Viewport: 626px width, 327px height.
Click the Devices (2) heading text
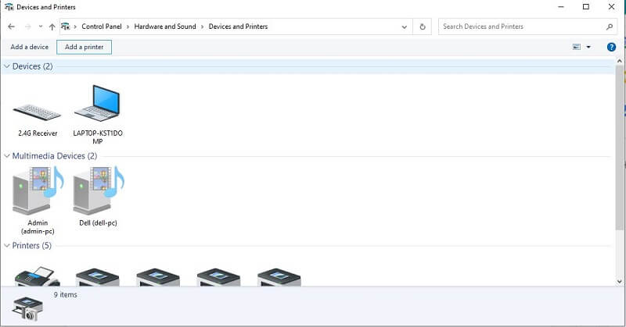[x=32, y=66]
